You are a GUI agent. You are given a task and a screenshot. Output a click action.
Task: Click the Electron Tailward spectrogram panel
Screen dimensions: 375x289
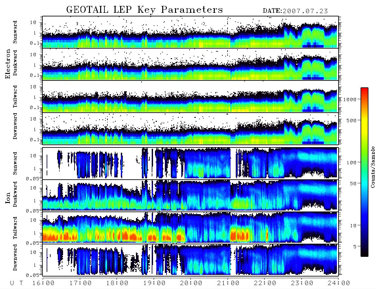point(190,97)
